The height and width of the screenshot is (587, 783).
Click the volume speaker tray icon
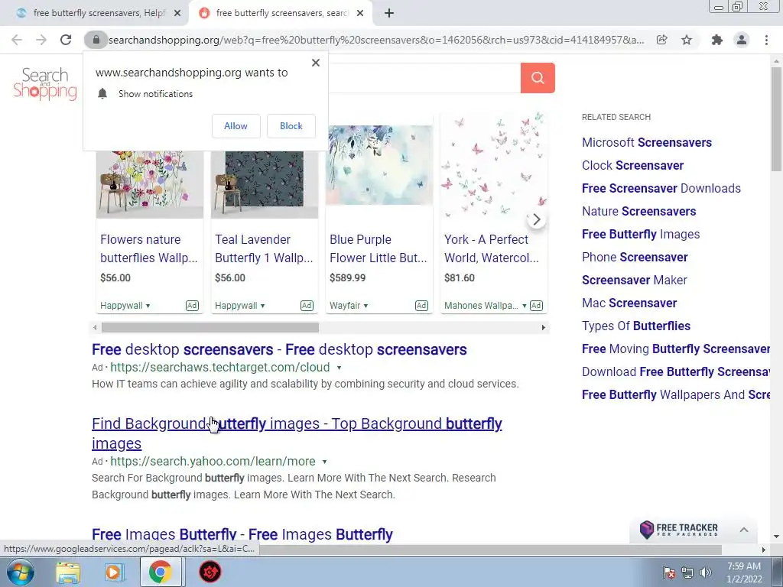tap(706, 572)
